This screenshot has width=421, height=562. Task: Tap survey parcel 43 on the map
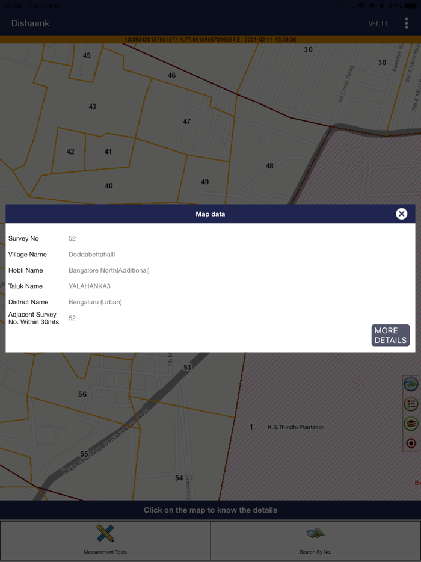(93, 107)
